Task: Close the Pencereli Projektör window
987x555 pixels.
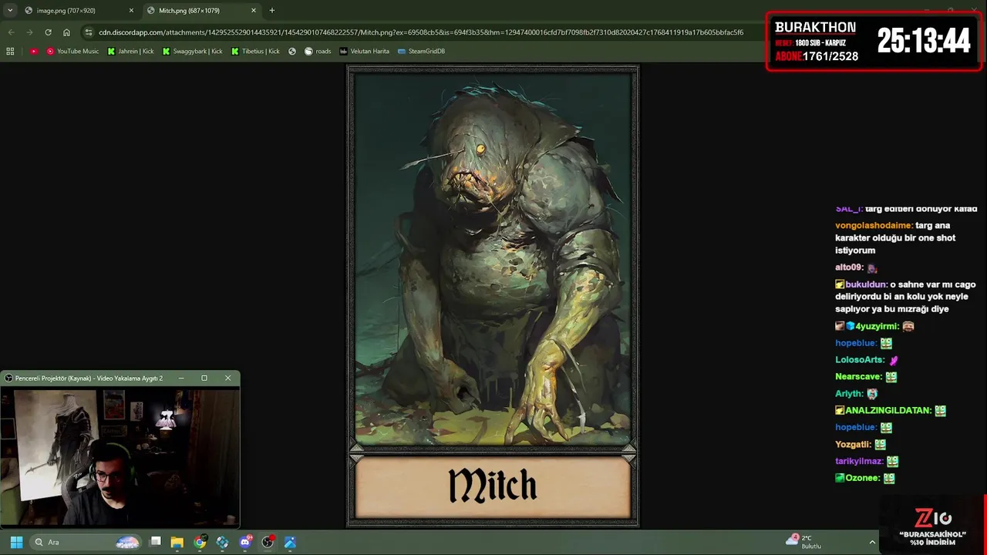Action: (x=227, y=378)
